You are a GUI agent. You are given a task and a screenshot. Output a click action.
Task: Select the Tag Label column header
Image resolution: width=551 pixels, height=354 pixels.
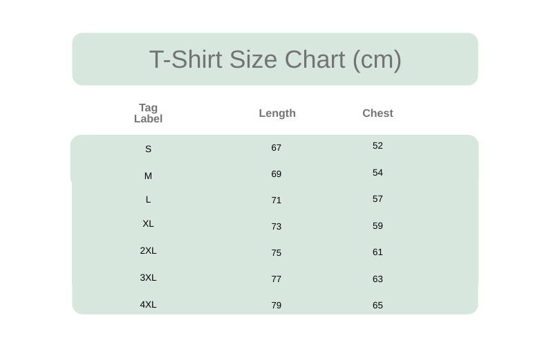pos(148,113)
